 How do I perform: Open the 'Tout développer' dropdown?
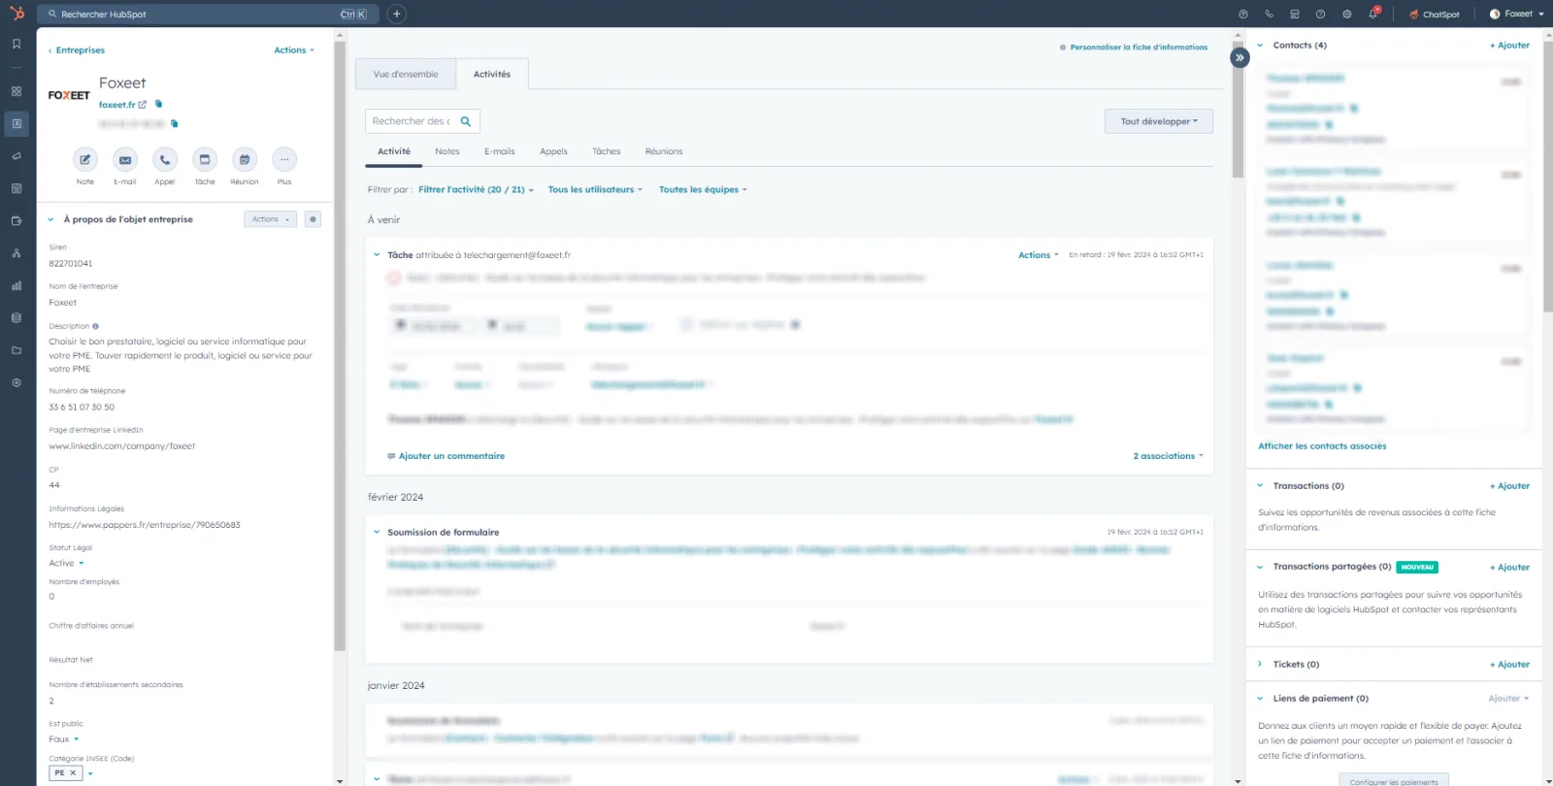1158,121
